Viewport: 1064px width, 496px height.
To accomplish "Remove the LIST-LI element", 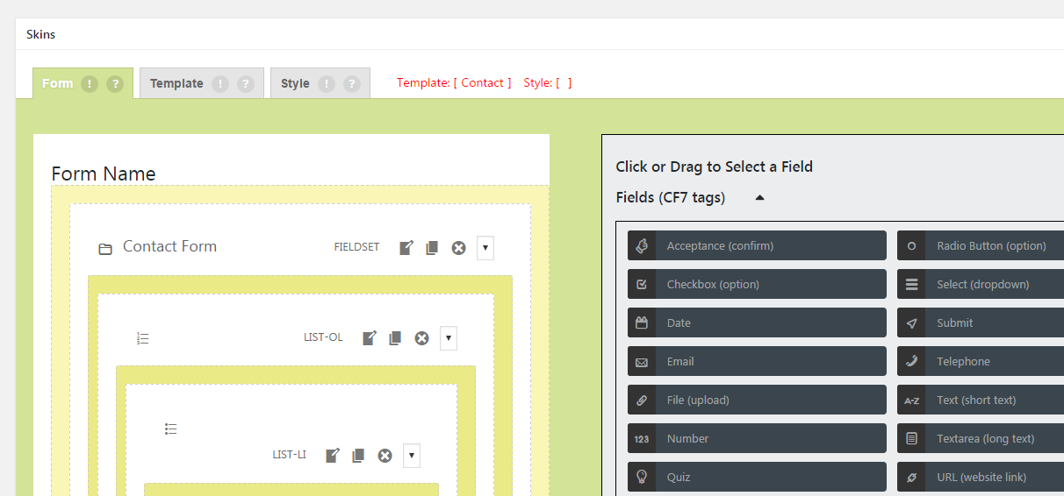I will click(x=385, y=456).
